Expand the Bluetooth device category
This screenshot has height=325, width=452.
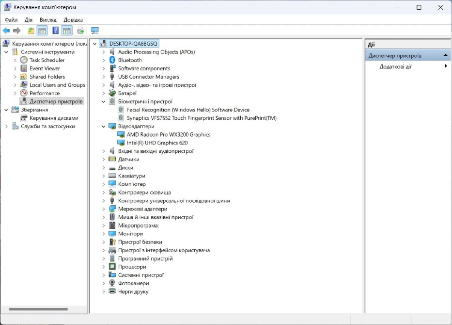point(104,60)
